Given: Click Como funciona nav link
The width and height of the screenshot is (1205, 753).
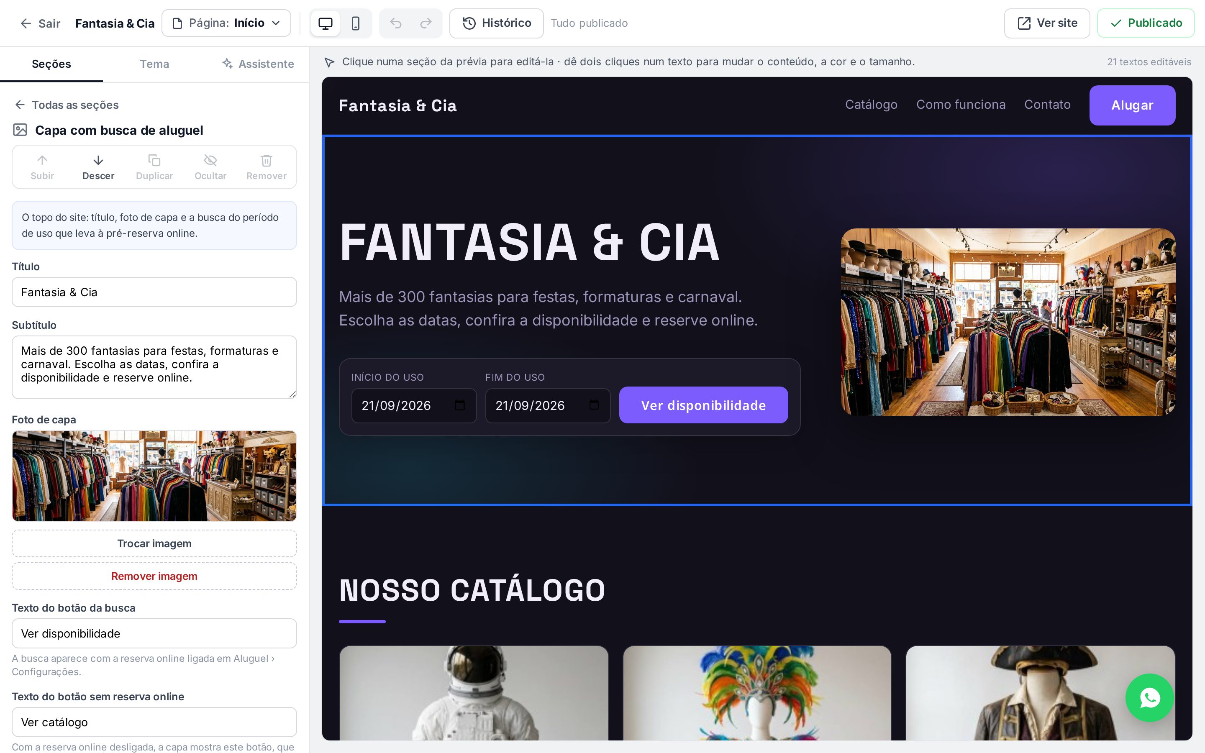Looking at the screenshot, I should (x=961, y=105).
